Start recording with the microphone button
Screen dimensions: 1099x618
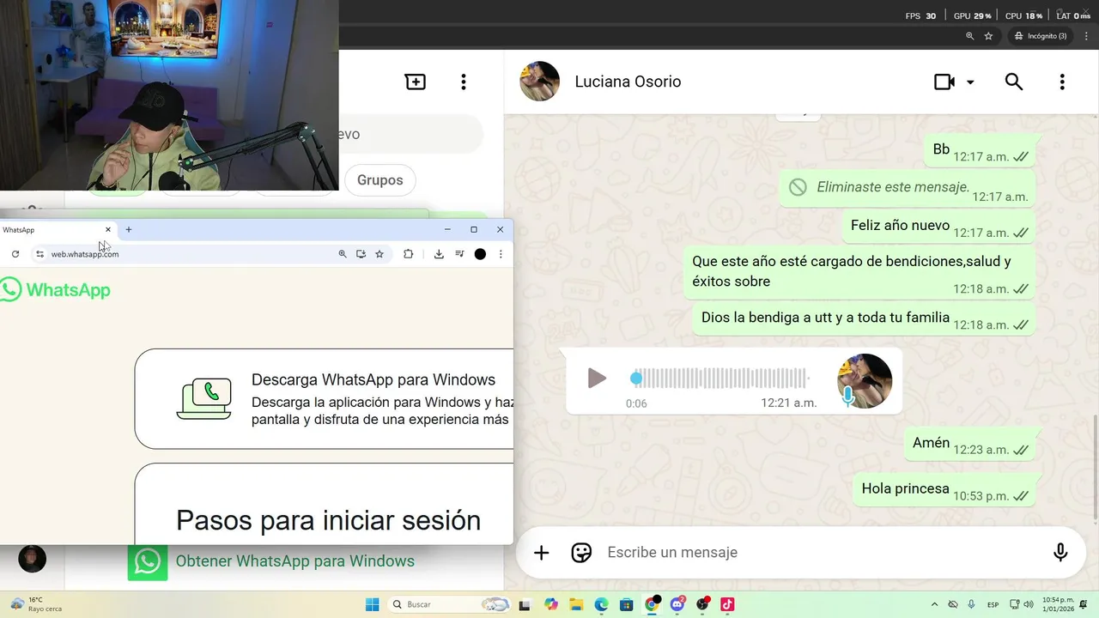[x=1060, y=553]
